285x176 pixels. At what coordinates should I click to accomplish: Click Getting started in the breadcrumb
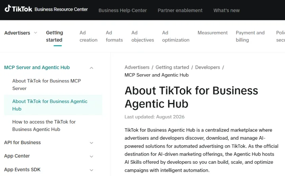click(172, 67)
